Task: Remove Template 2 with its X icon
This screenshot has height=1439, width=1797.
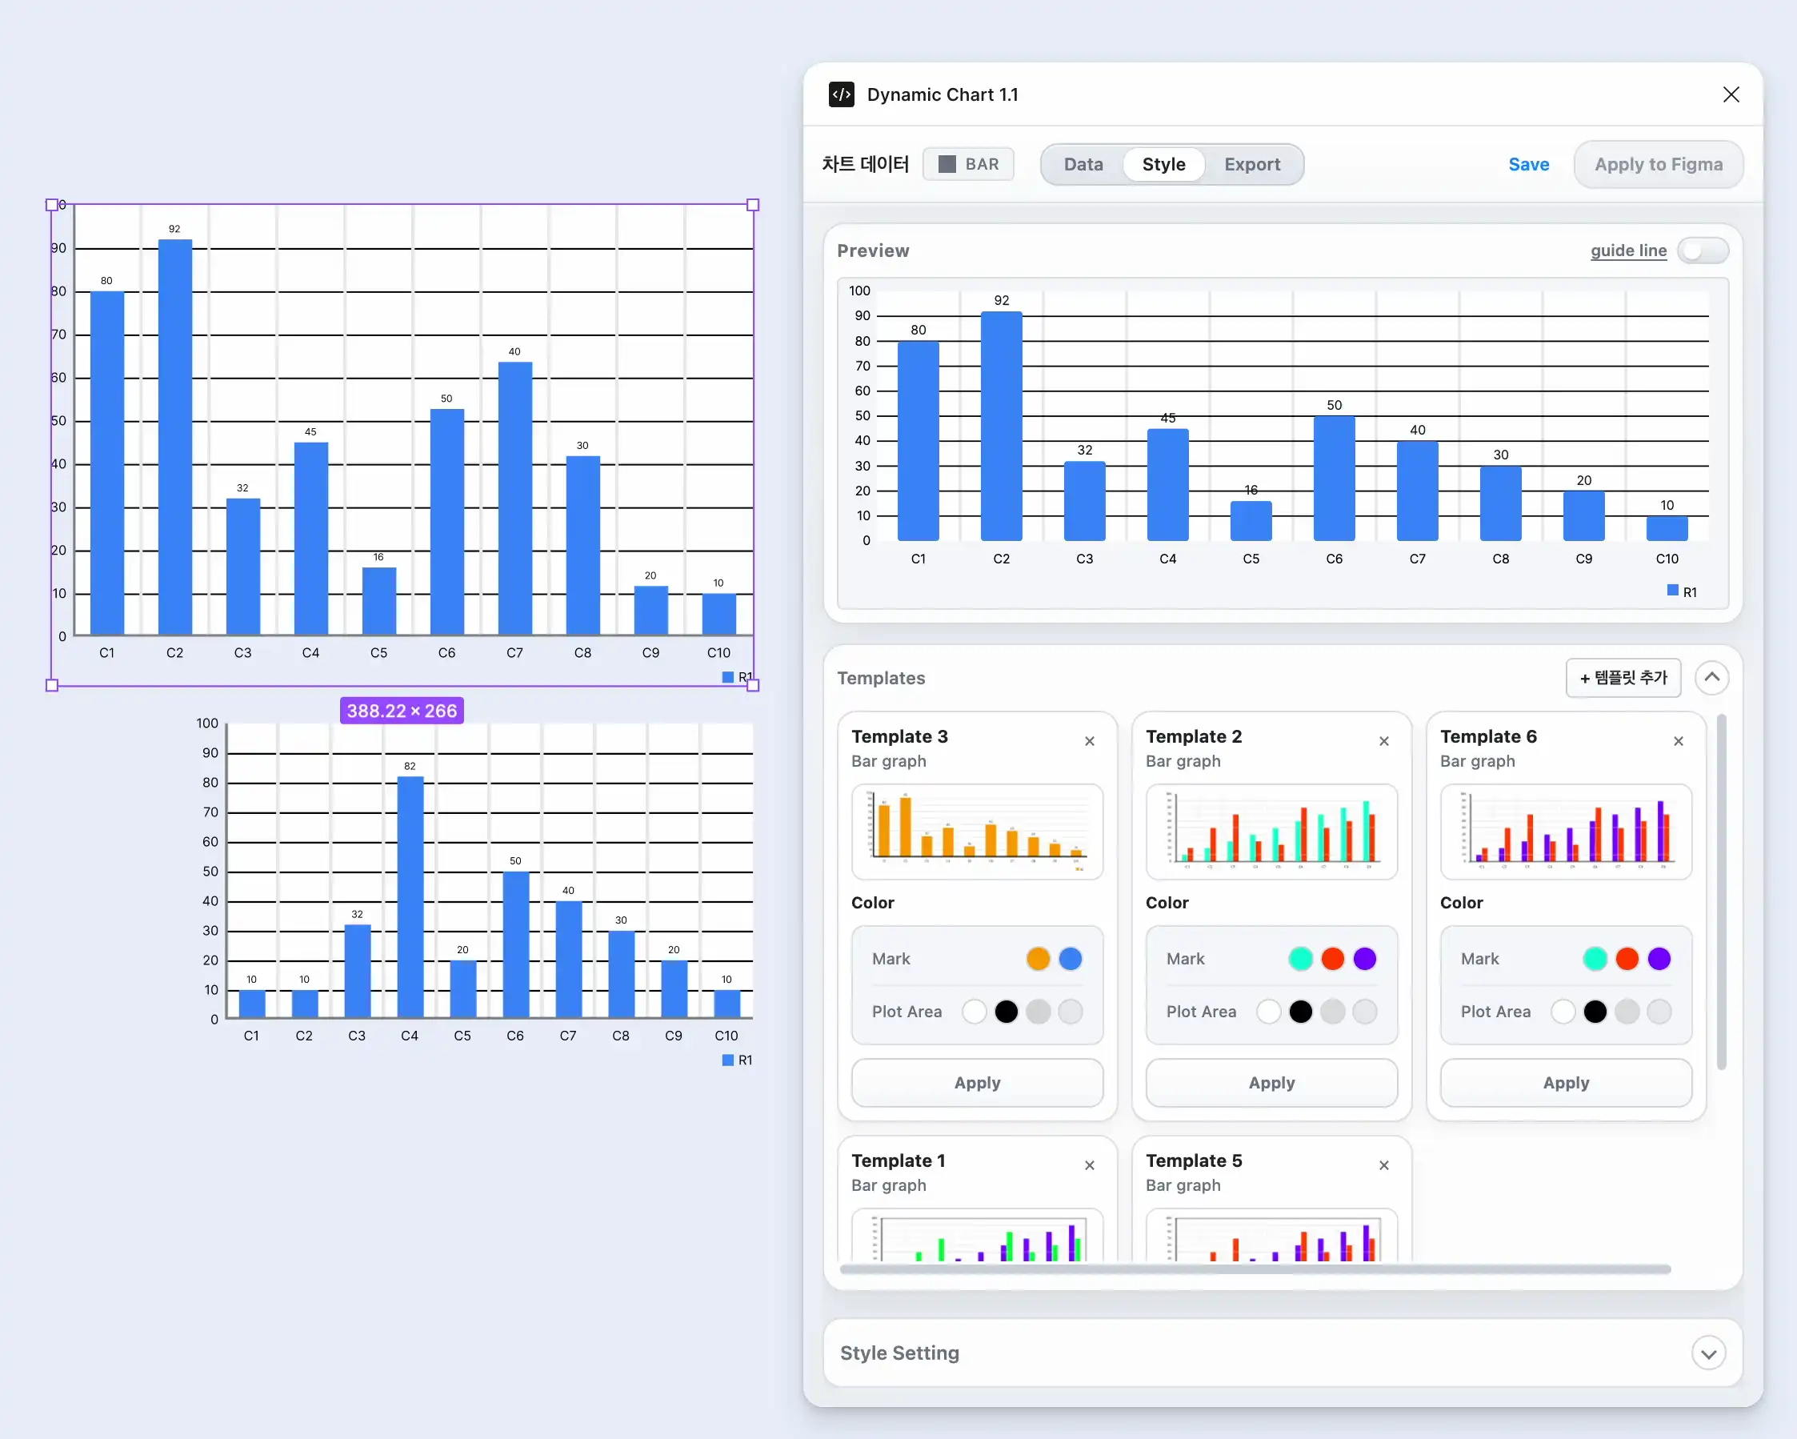Action: (x=1383, y=741)
